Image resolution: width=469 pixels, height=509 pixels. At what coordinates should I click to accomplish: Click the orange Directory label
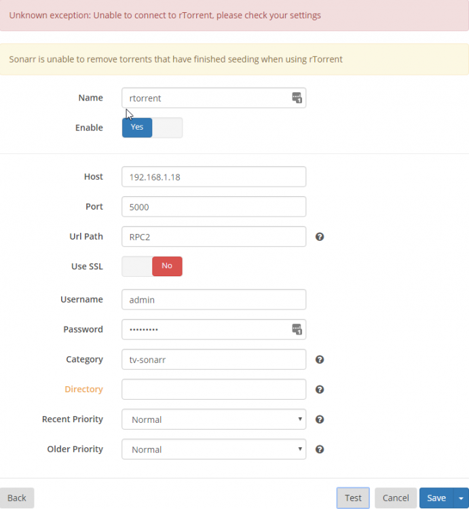click(x=83, y=390)
